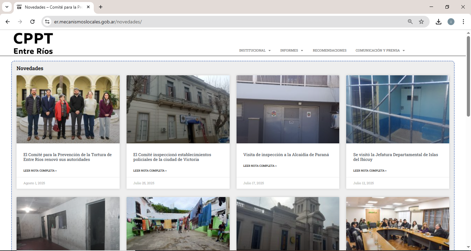Click the browser back arrow
This screenshot has height=251, width=471.
tap(8, 22)
